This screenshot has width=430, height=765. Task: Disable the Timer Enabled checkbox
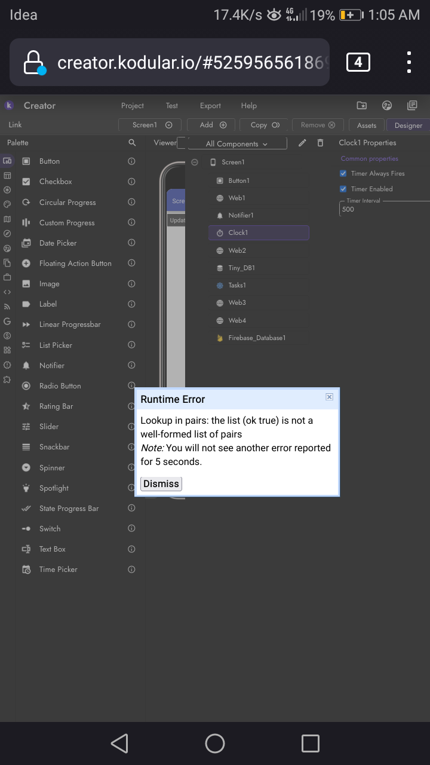coord(343,189)
